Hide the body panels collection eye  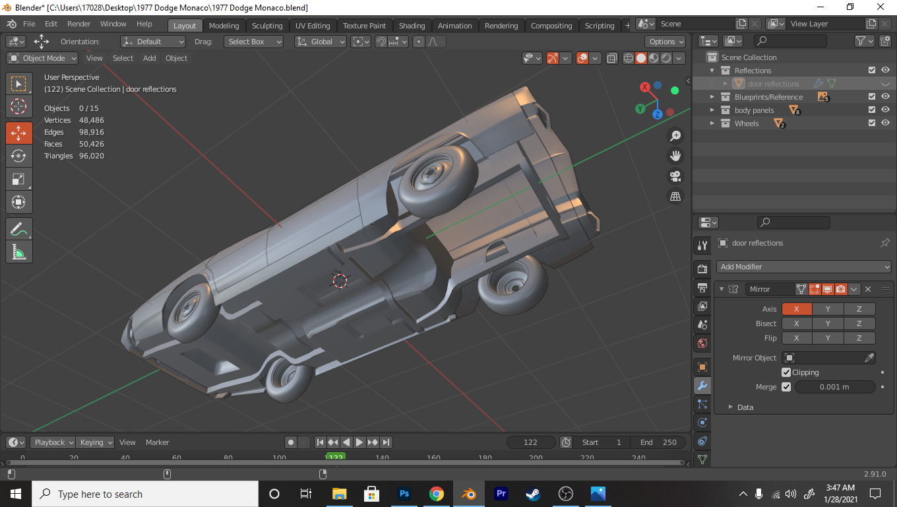(885, 110)
